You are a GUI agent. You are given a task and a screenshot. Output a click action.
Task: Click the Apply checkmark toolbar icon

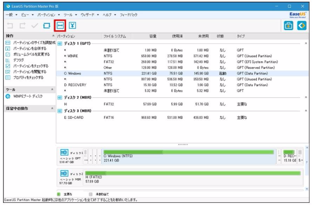tap(34, 25)
